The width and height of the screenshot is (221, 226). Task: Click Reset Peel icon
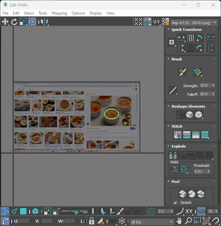point(201,194)
